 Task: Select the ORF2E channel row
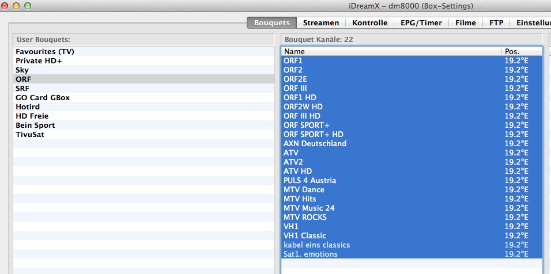412,79
